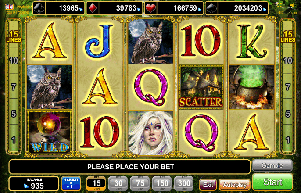Toggle fullscreen with the arrows icon

point(279,6)
